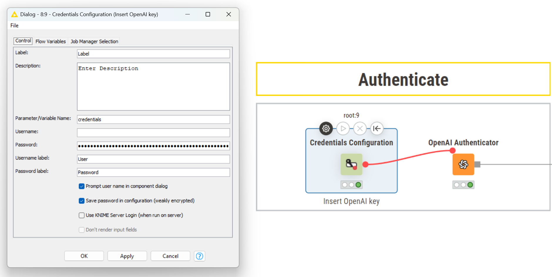Click the Cancel button
This screenshot has height=277, width=552.
170,256
